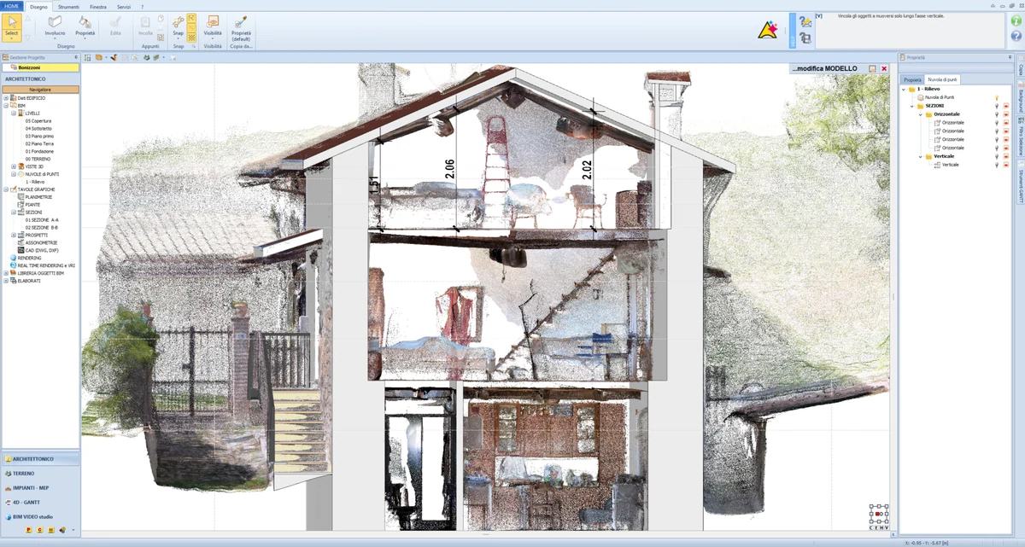This screenshot has height=547, width=1025.
Task: Select the Bonizzoni project tab
Action: pyautogui.click(x=40, y=67)
